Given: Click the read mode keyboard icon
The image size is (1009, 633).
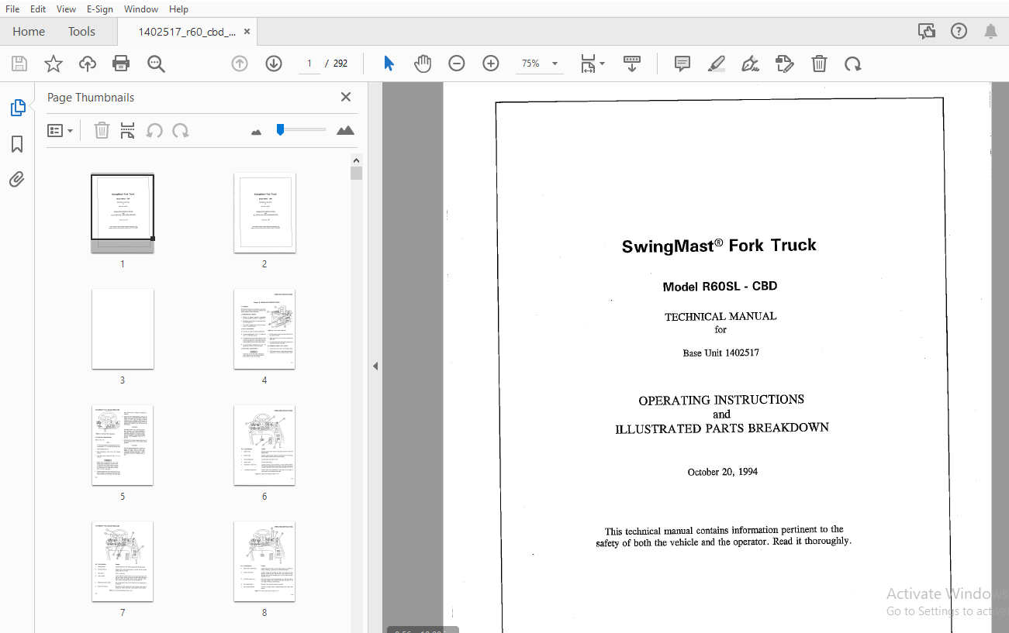Looking at the screenshot, I should (632, 64).
